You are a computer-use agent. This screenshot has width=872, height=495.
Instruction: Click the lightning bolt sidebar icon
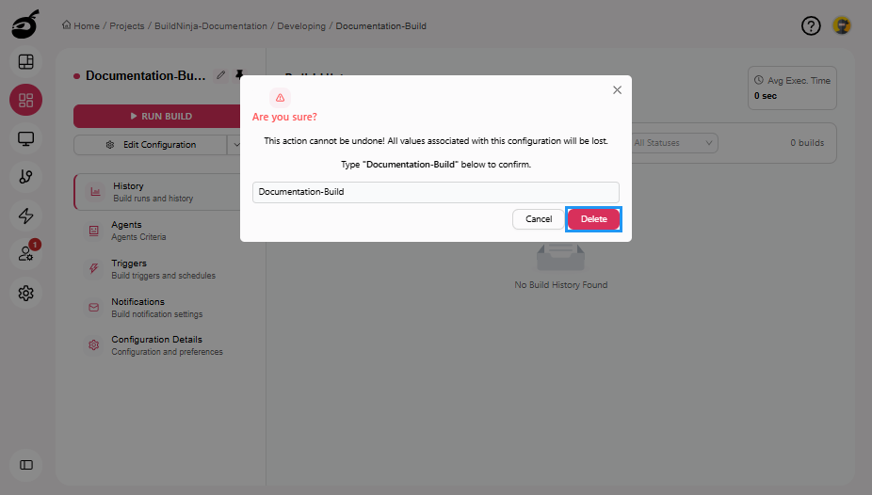click(26, 216)
